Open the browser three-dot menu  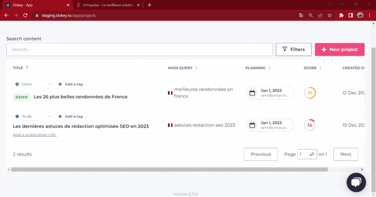369,15
